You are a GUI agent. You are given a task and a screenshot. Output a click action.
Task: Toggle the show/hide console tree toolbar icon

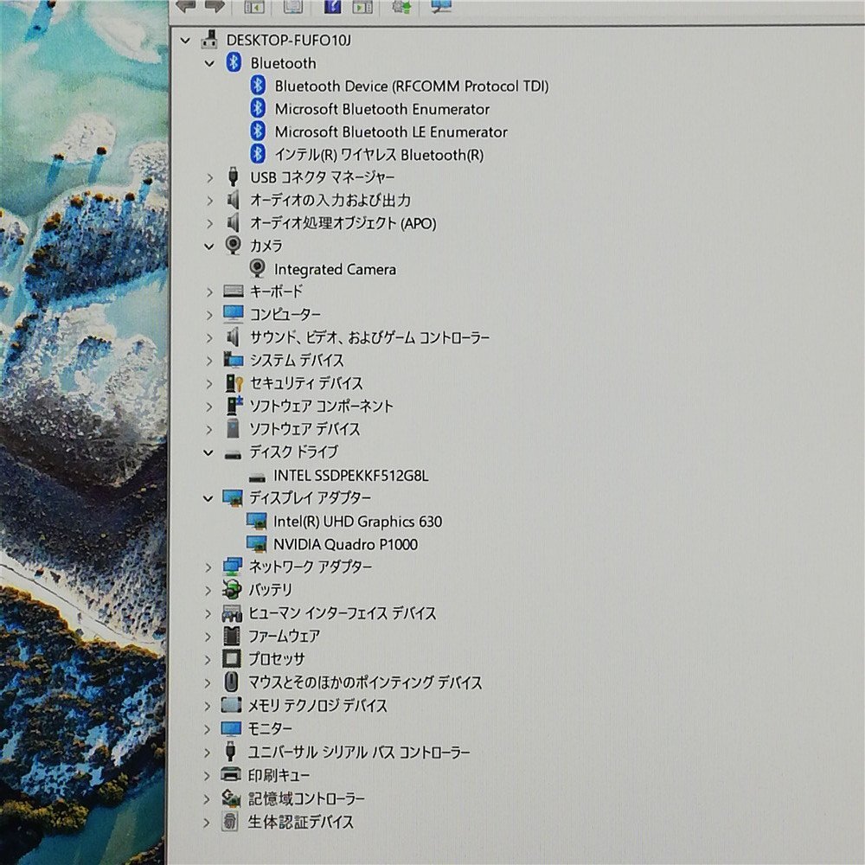click(254, 5)
